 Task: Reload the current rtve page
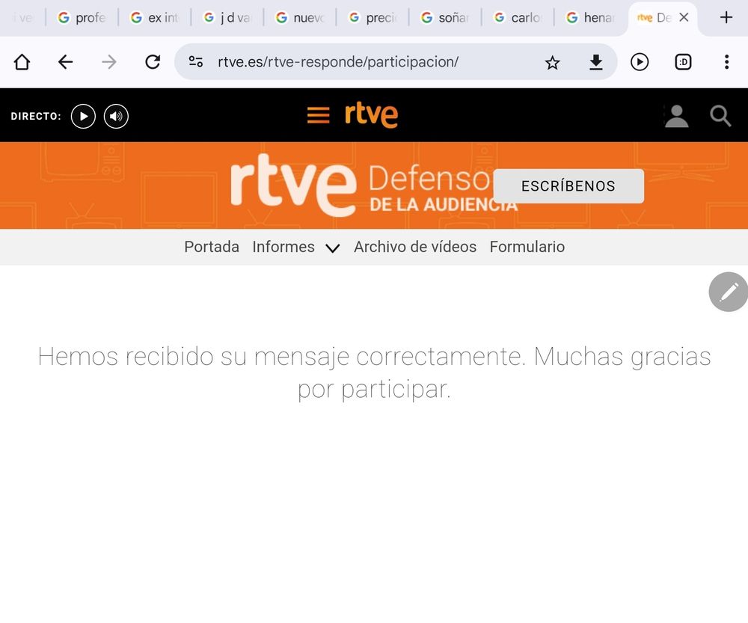click(153, 62)
